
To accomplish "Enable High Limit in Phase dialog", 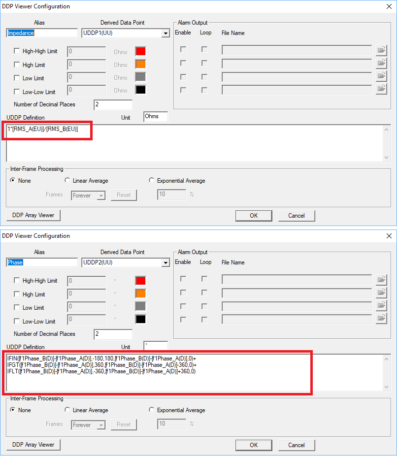I will tap(17, 294).
